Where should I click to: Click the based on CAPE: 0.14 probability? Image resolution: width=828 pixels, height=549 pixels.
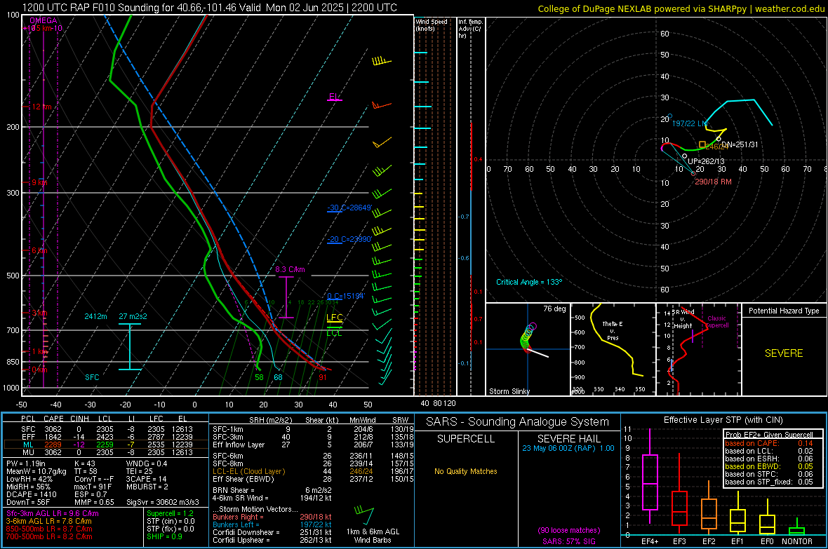coord(769,443)
